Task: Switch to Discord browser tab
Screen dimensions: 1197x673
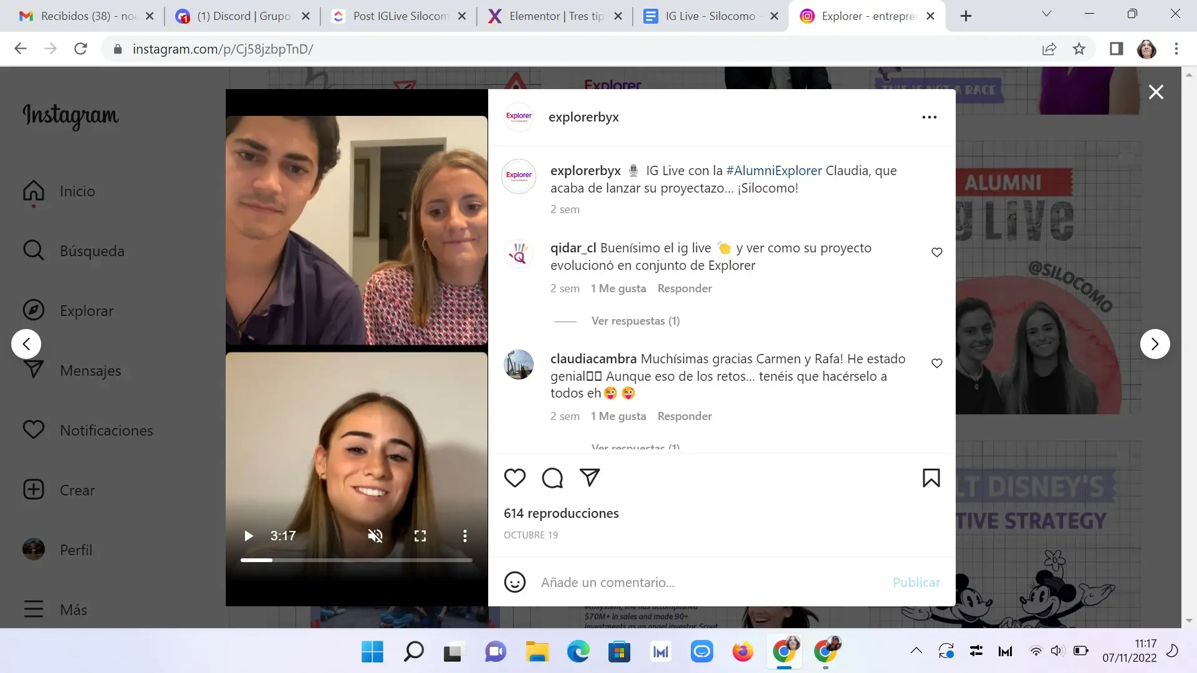Action: pos(243,16)
